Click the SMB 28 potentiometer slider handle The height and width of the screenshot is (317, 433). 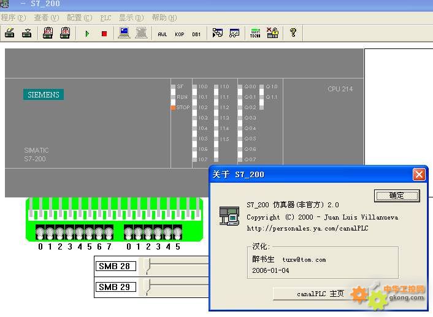point(148,265)
